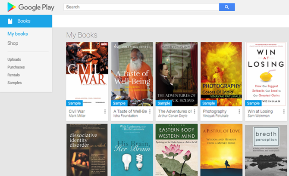This screenshot has height=176, width=289.
Task: Open the A Fistful of Love cover
Action: [x=221, y=150]
